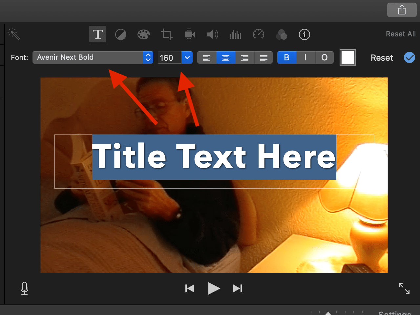Select the Titles text tool
The width and height of the screenshot is (420, 315).
point(97,34)
